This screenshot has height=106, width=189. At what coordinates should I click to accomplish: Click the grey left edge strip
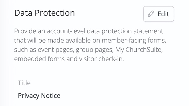click(x=4, y=53)
